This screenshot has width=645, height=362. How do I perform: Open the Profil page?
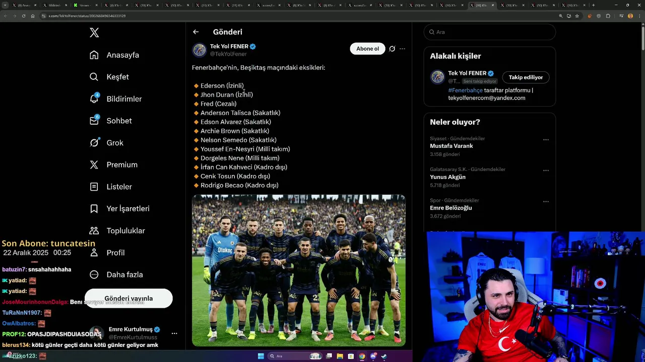click(107, 253)
